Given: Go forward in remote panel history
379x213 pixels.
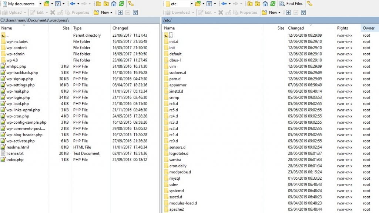Looking at the screenshot, I should tap(235, 4).
